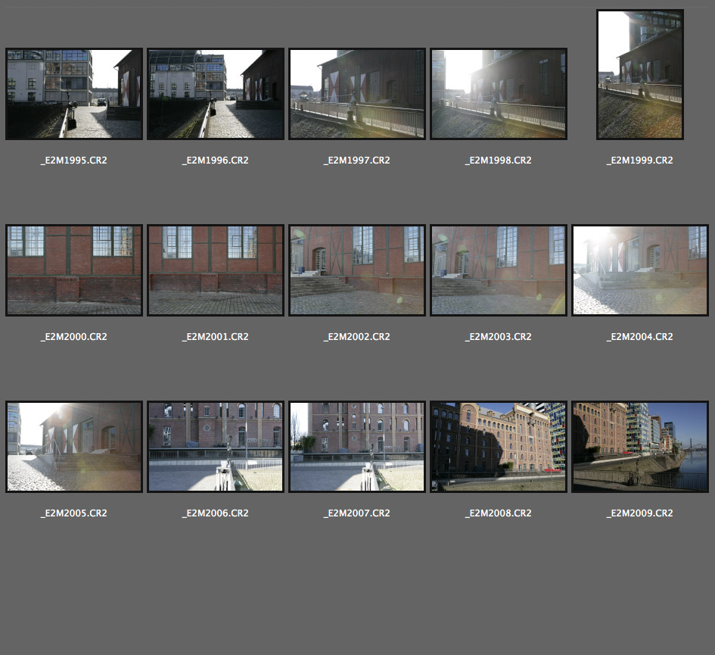Select the _E2M2008.CR2 filename text
Viewport: 715px width, 655px height.
point(499,513)
